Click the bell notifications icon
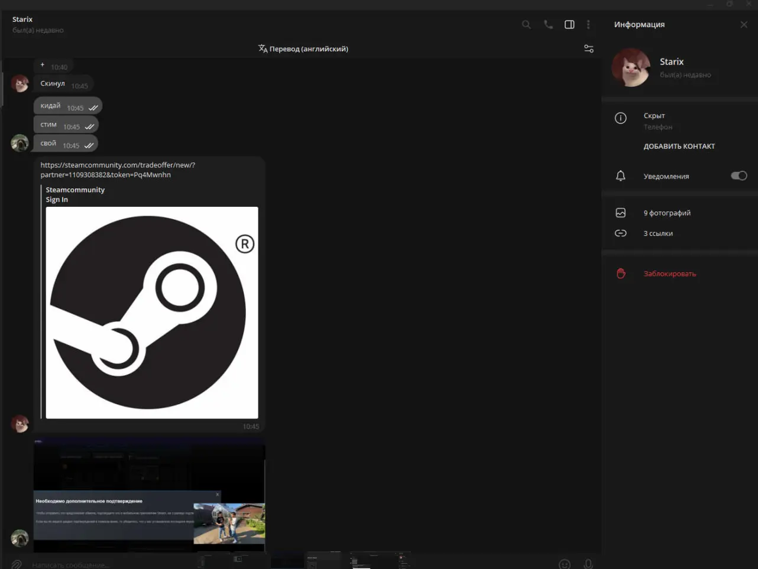 point(620,176)
